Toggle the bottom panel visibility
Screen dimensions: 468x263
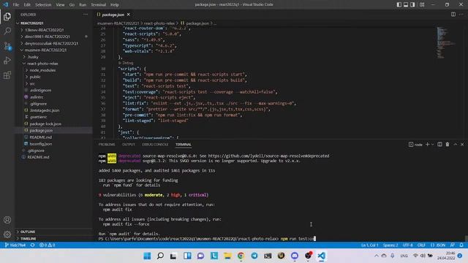click(x=406, y=4)
